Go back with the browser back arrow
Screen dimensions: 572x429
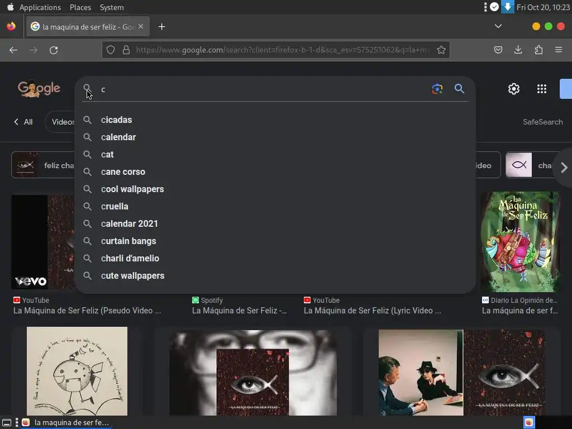coord(13,50)
